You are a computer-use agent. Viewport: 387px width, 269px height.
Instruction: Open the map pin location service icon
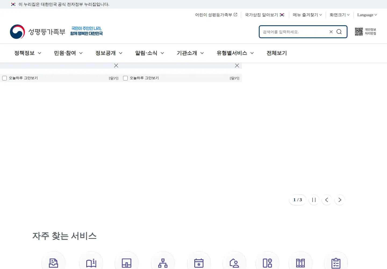267,263
